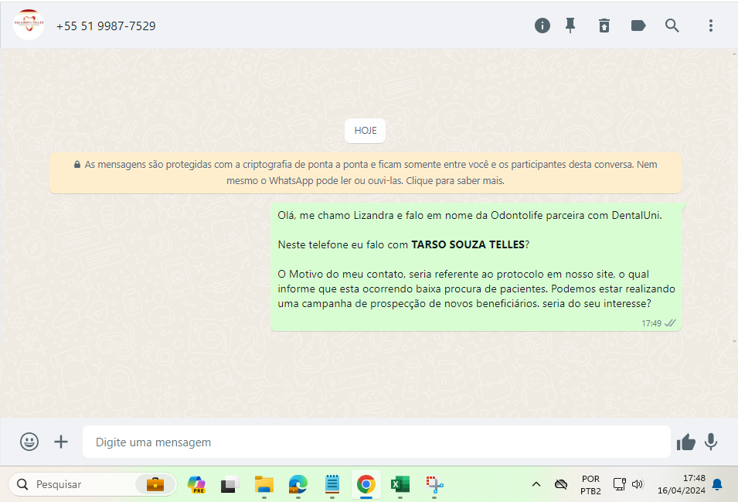The width and height of the screenshot is (738, 502).
Task: Open Excel from taskbar
Action: pos(400,484)
